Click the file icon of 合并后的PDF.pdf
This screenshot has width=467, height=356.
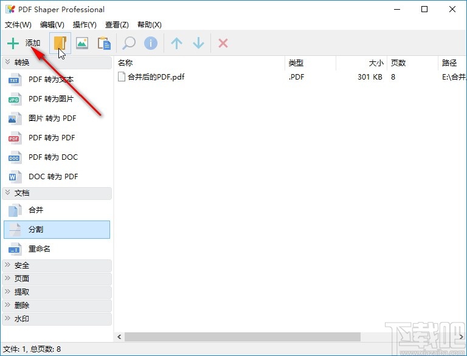121,77
